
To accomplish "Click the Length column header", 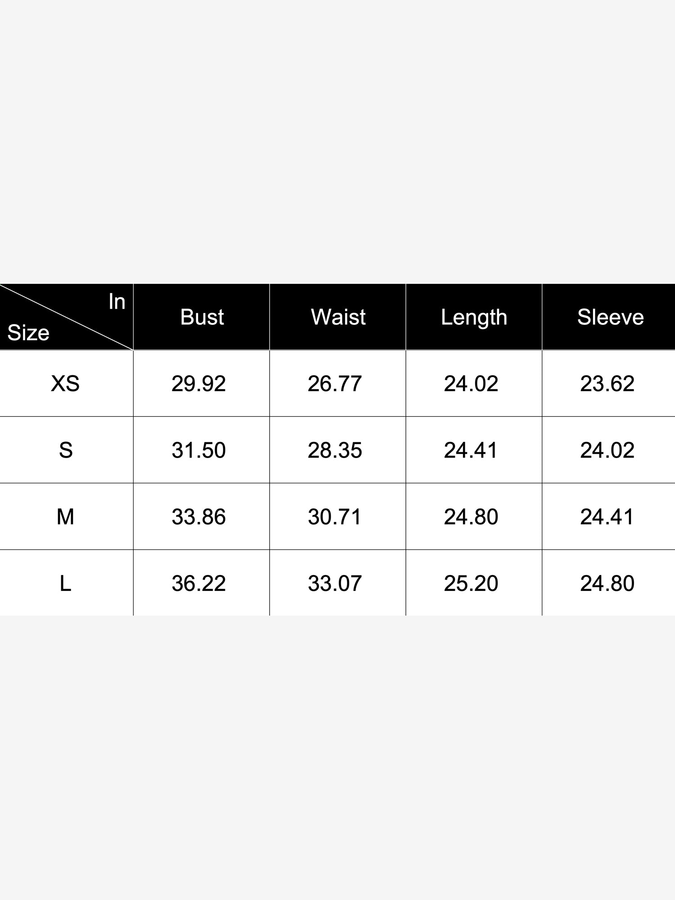I will [x=474, y=317].
